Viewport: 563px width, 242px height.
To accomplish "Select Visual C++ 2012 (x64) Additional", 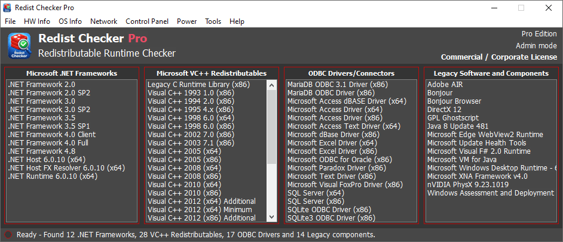I will [202, 201].
